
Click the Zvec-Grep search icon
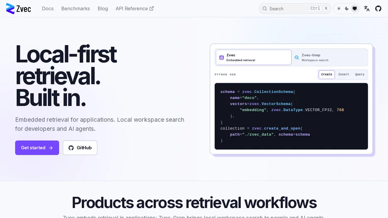pyautogui.click(x=297, y=57)
